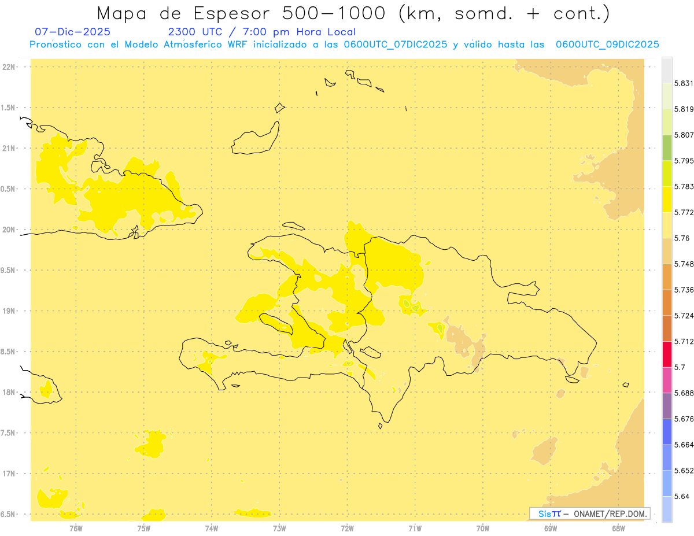Click the legend value 5.7
The height and width of the screenshot is (536, 694).
680,367
